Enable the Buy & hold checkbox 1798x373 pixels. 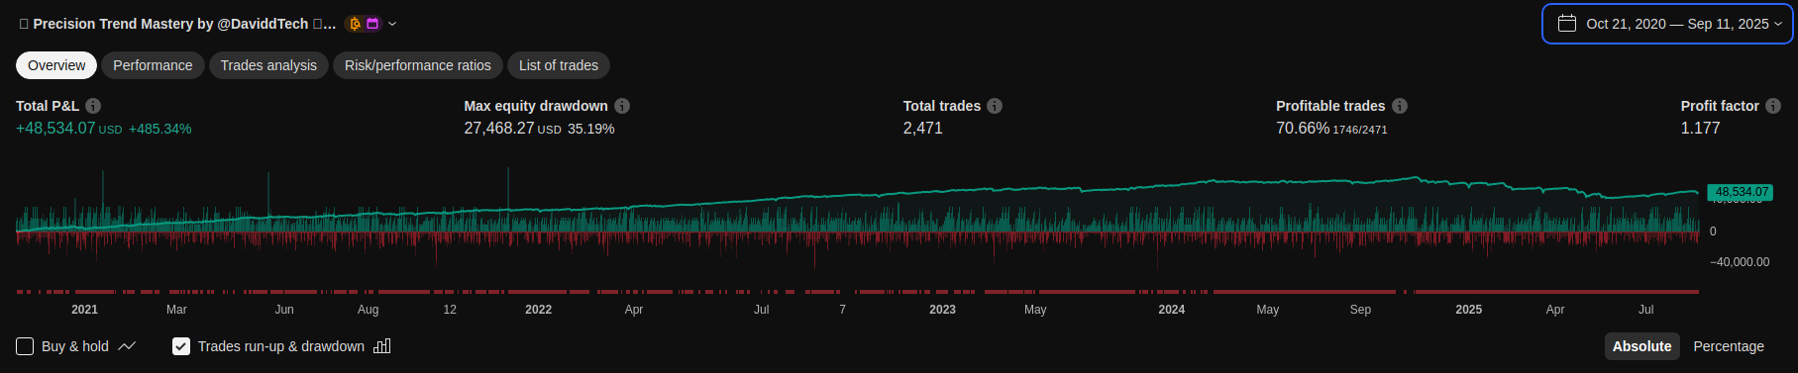pos(25,346)
